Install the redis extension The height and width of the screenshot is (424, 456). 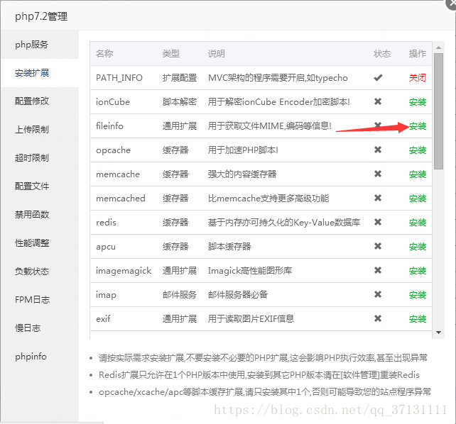pyautogui.click(x=418, y=223)
